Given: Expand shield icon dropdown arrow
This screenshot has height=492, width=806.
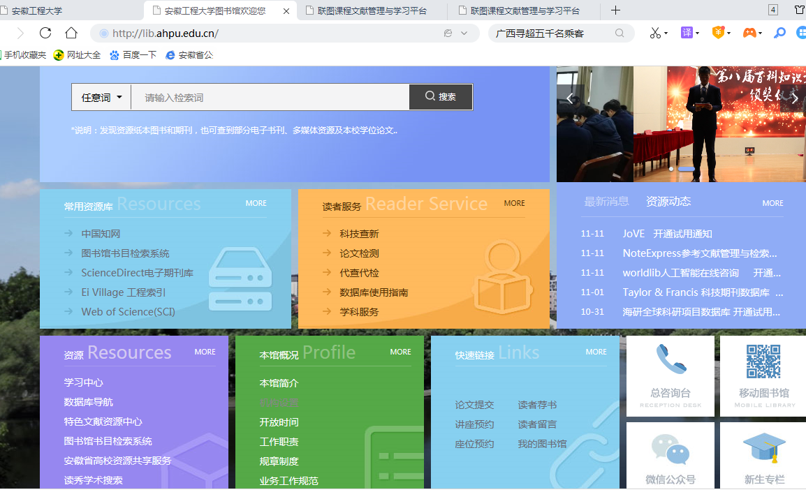Looking at the screenshot, I should point(729,33).
